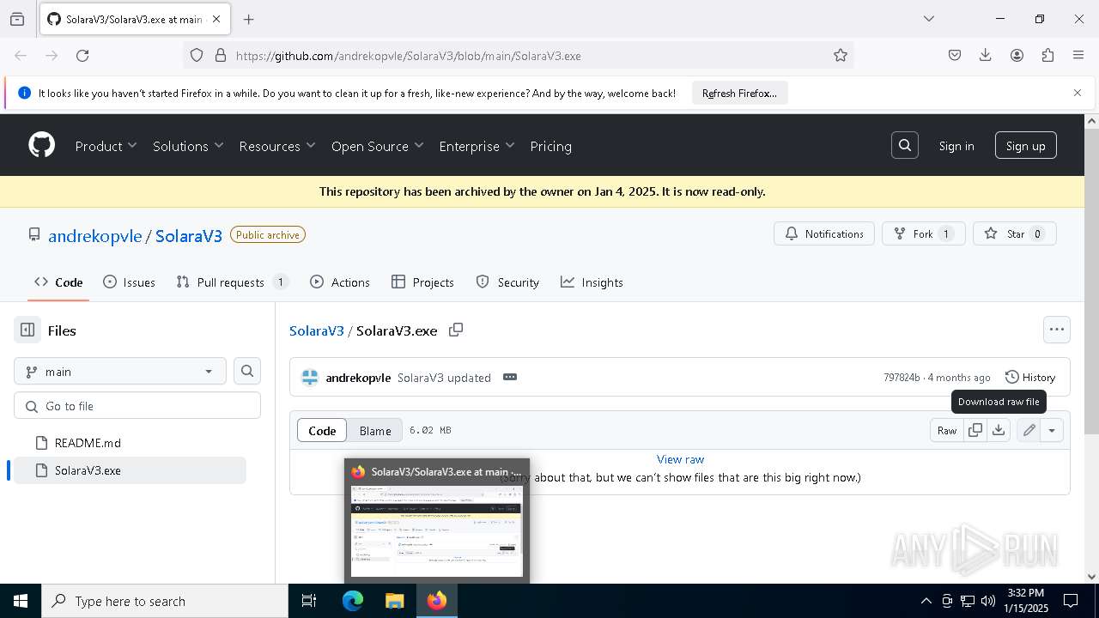The width and height of the screenshot is (1099, 618).
Task: Open the Security tab
Action: pyautogui.click(x=507, y=282)
